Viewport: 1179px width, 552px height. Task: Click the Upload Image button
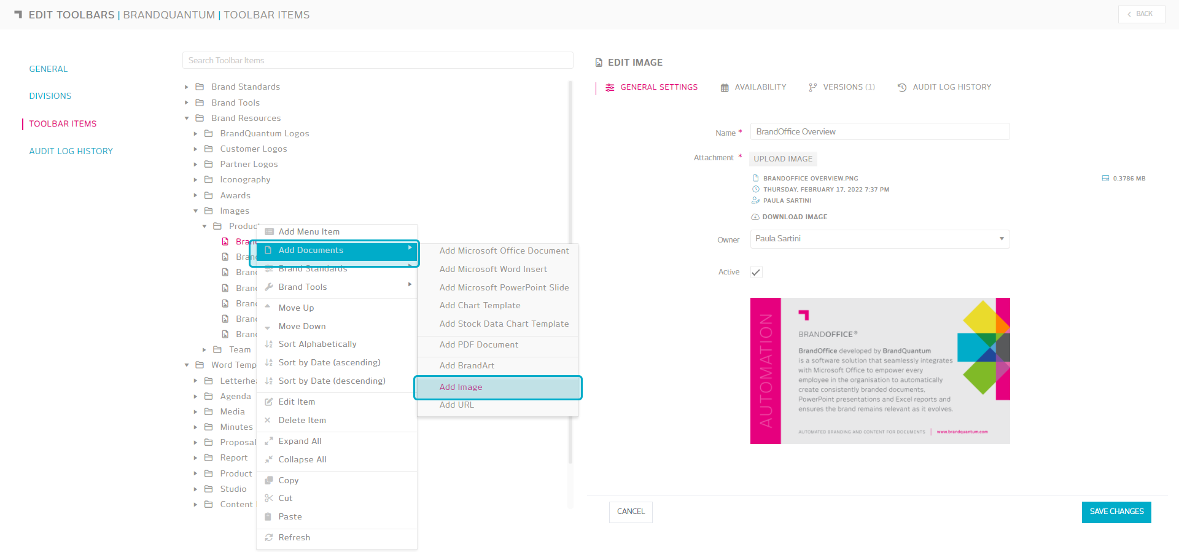click(783, 159)
